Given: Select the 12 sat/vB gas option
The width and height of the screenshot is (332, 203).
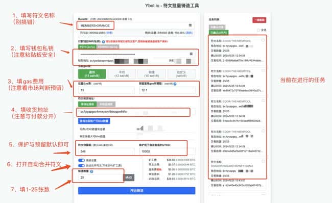Looking at the screenshot, I should click(x=122, y=74).
